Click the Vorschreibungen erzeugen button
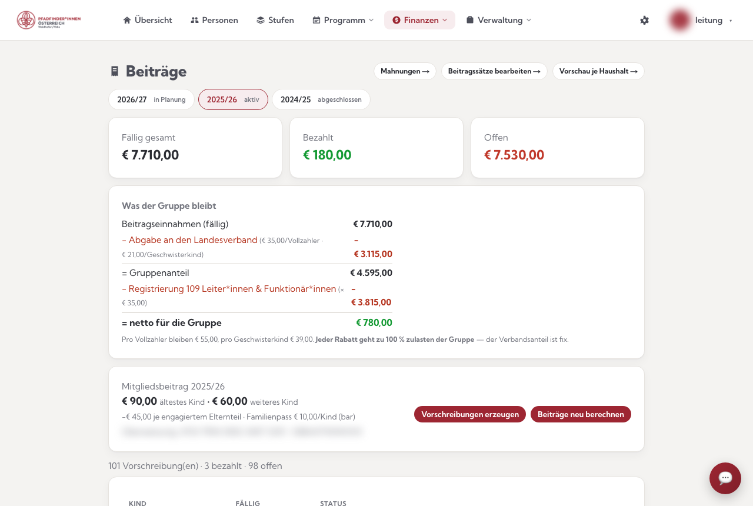This screenshot has width=753, height=506. coord(470,414)
